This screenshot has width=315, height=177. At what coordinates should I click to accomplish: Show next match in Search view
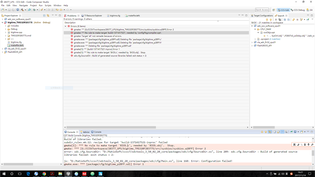tap(267, 20)
